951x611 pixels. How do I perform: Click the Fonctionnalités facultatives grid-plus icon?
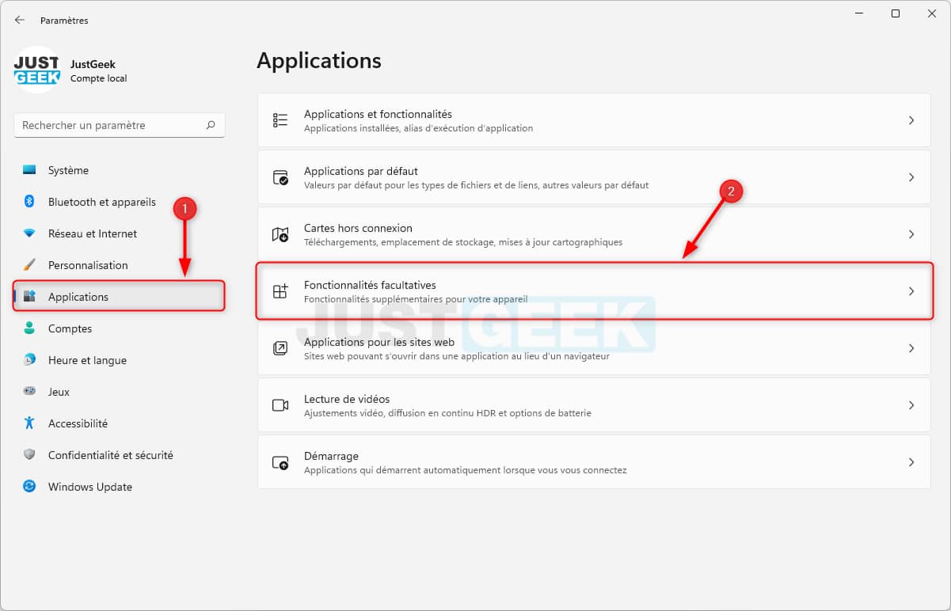[x=280, y=291]
